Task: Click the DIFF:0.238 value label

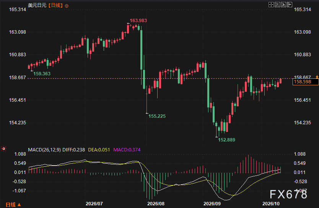Action: point(74,150)
